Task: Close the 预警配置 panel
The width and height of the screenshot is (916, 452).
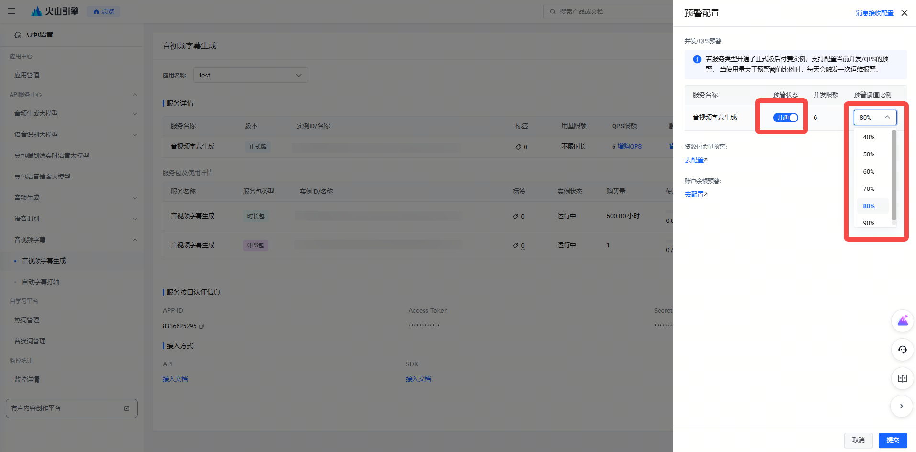Action: (905, 13)
